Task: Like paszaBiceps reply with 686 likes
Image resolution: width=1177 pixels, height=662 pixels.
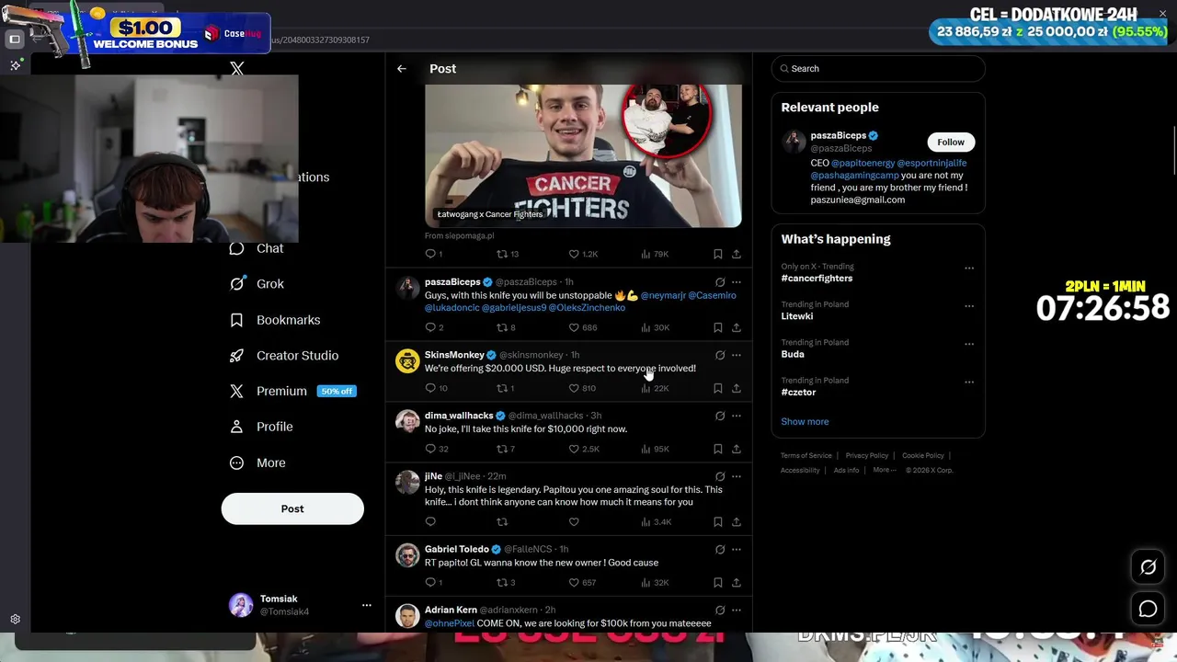Action: (574, 327)
